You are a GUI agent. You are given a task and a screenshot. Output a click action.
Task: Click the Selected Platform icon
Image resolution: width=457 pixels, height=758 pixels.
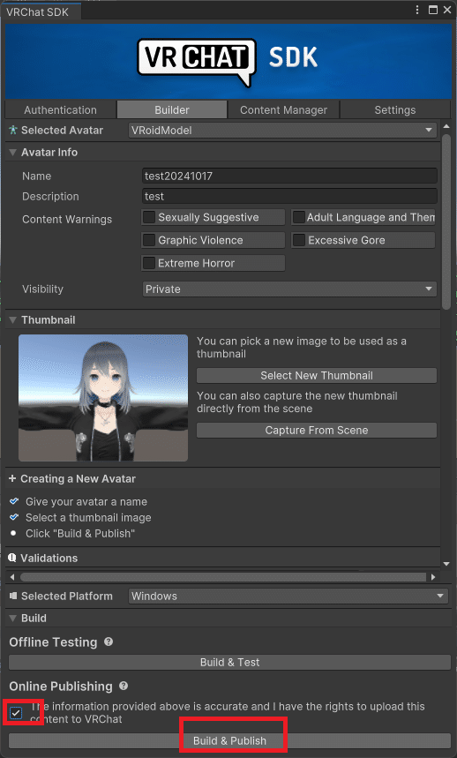pyautogui.click(x=13, y=596)
